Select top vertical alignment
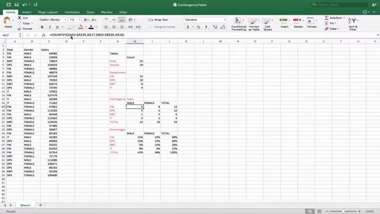Viewport: 380px width, 214px height. pos(106,20)
